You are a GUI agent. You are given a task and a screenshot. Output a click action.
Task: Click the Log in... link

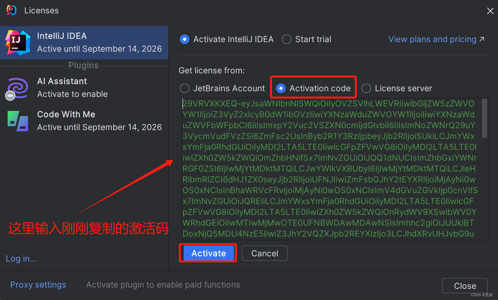click(x=21, y=259)
